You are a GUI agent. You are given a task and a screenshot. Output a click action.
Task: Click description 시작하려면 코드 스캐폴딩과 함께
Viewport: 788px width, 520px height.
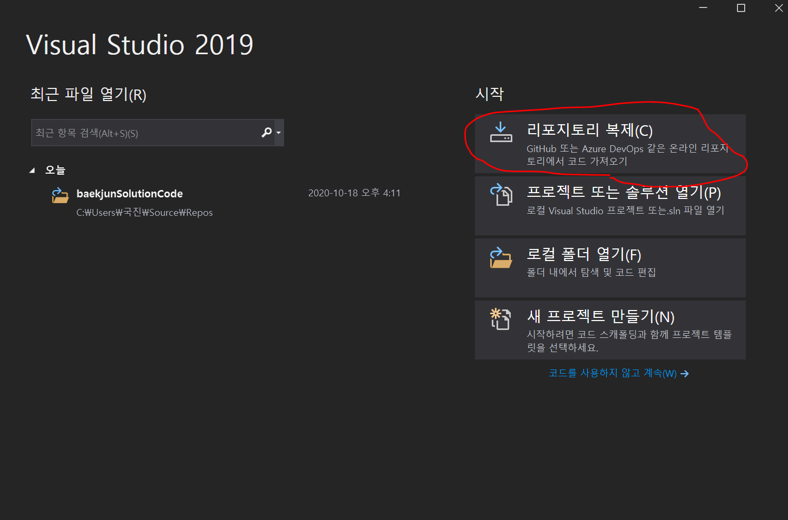click(629, 341)
